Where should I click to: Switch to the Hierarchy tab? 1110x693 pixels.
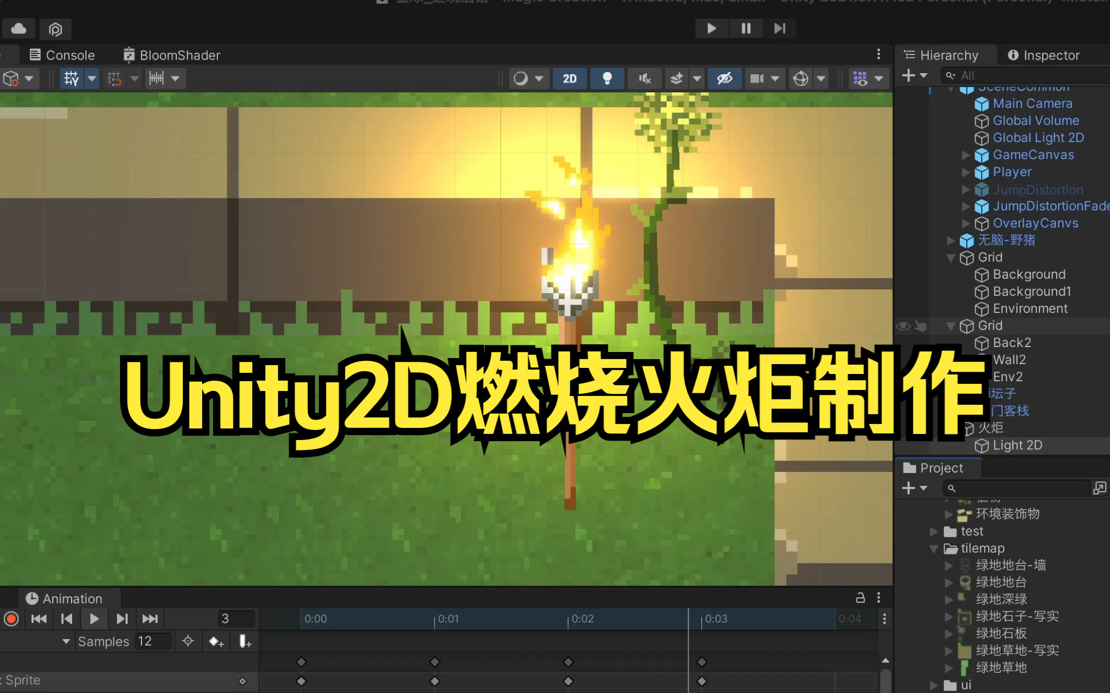(x=941, y=55)
